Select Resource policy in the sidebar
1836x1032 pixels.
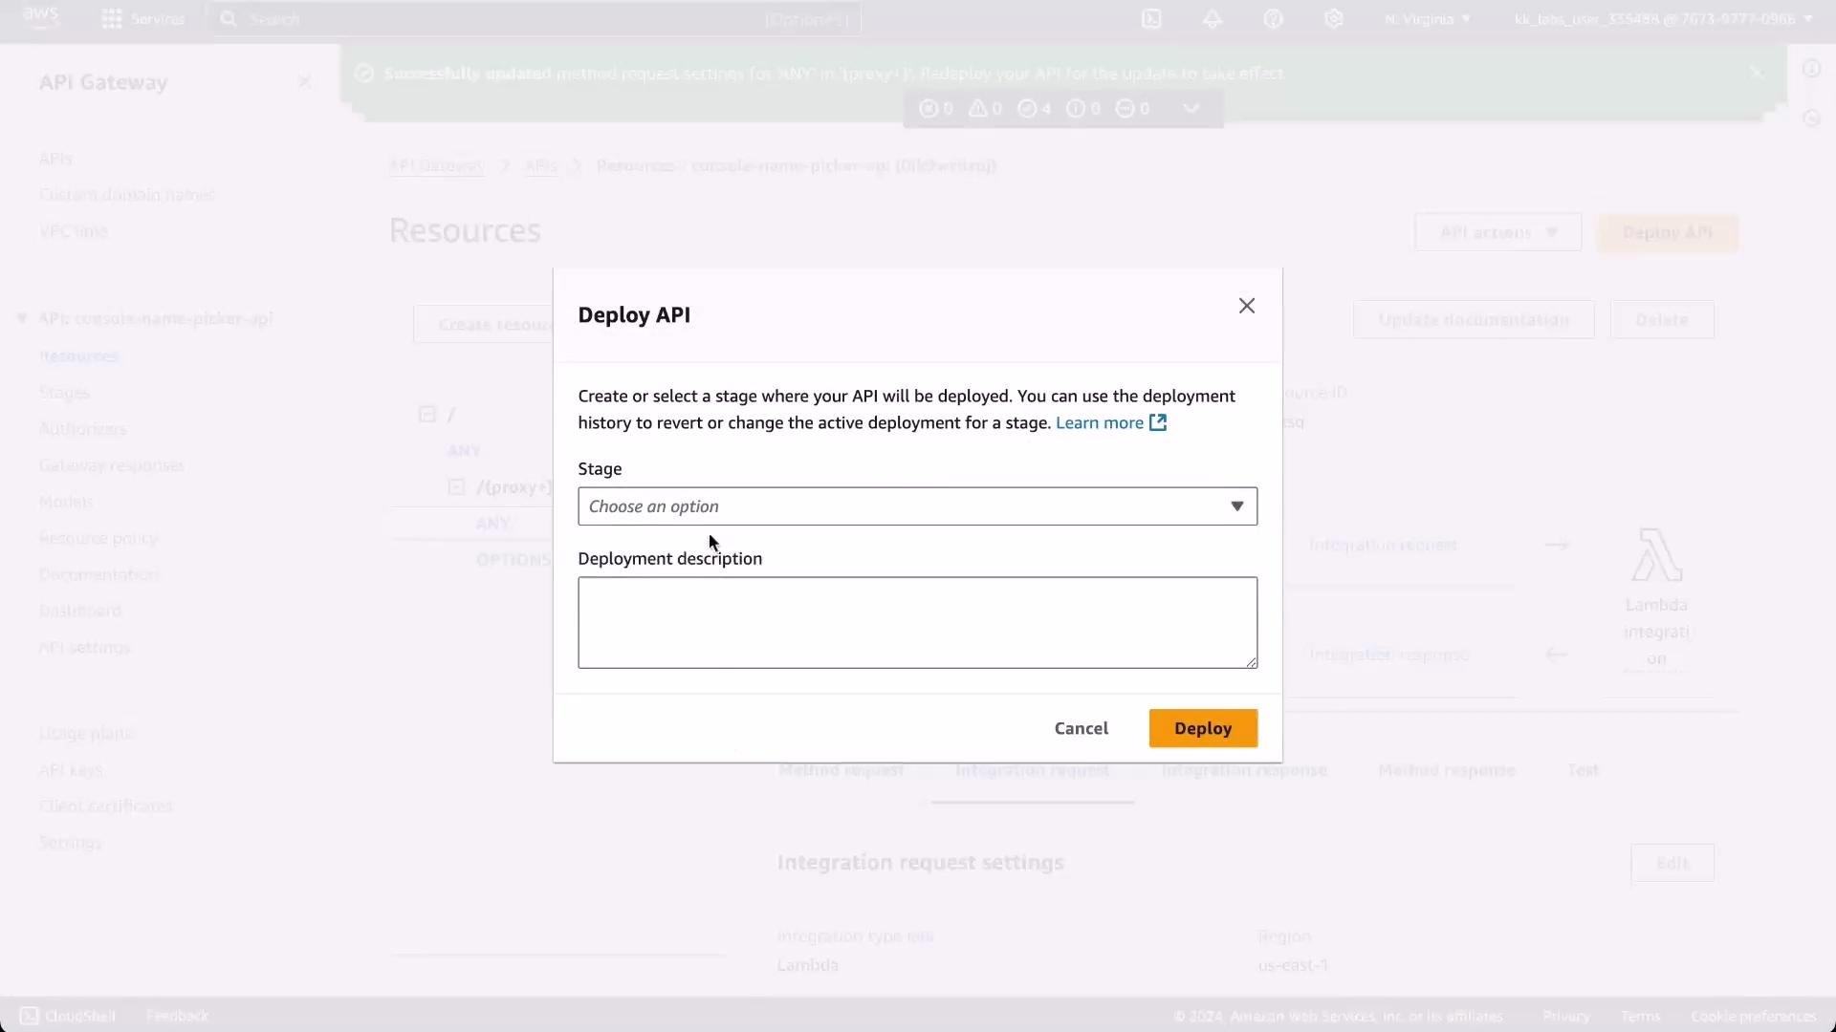[98, 538]
